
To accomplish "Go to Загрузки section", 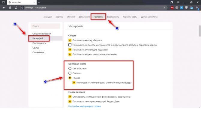I will (x=59, y=17).
